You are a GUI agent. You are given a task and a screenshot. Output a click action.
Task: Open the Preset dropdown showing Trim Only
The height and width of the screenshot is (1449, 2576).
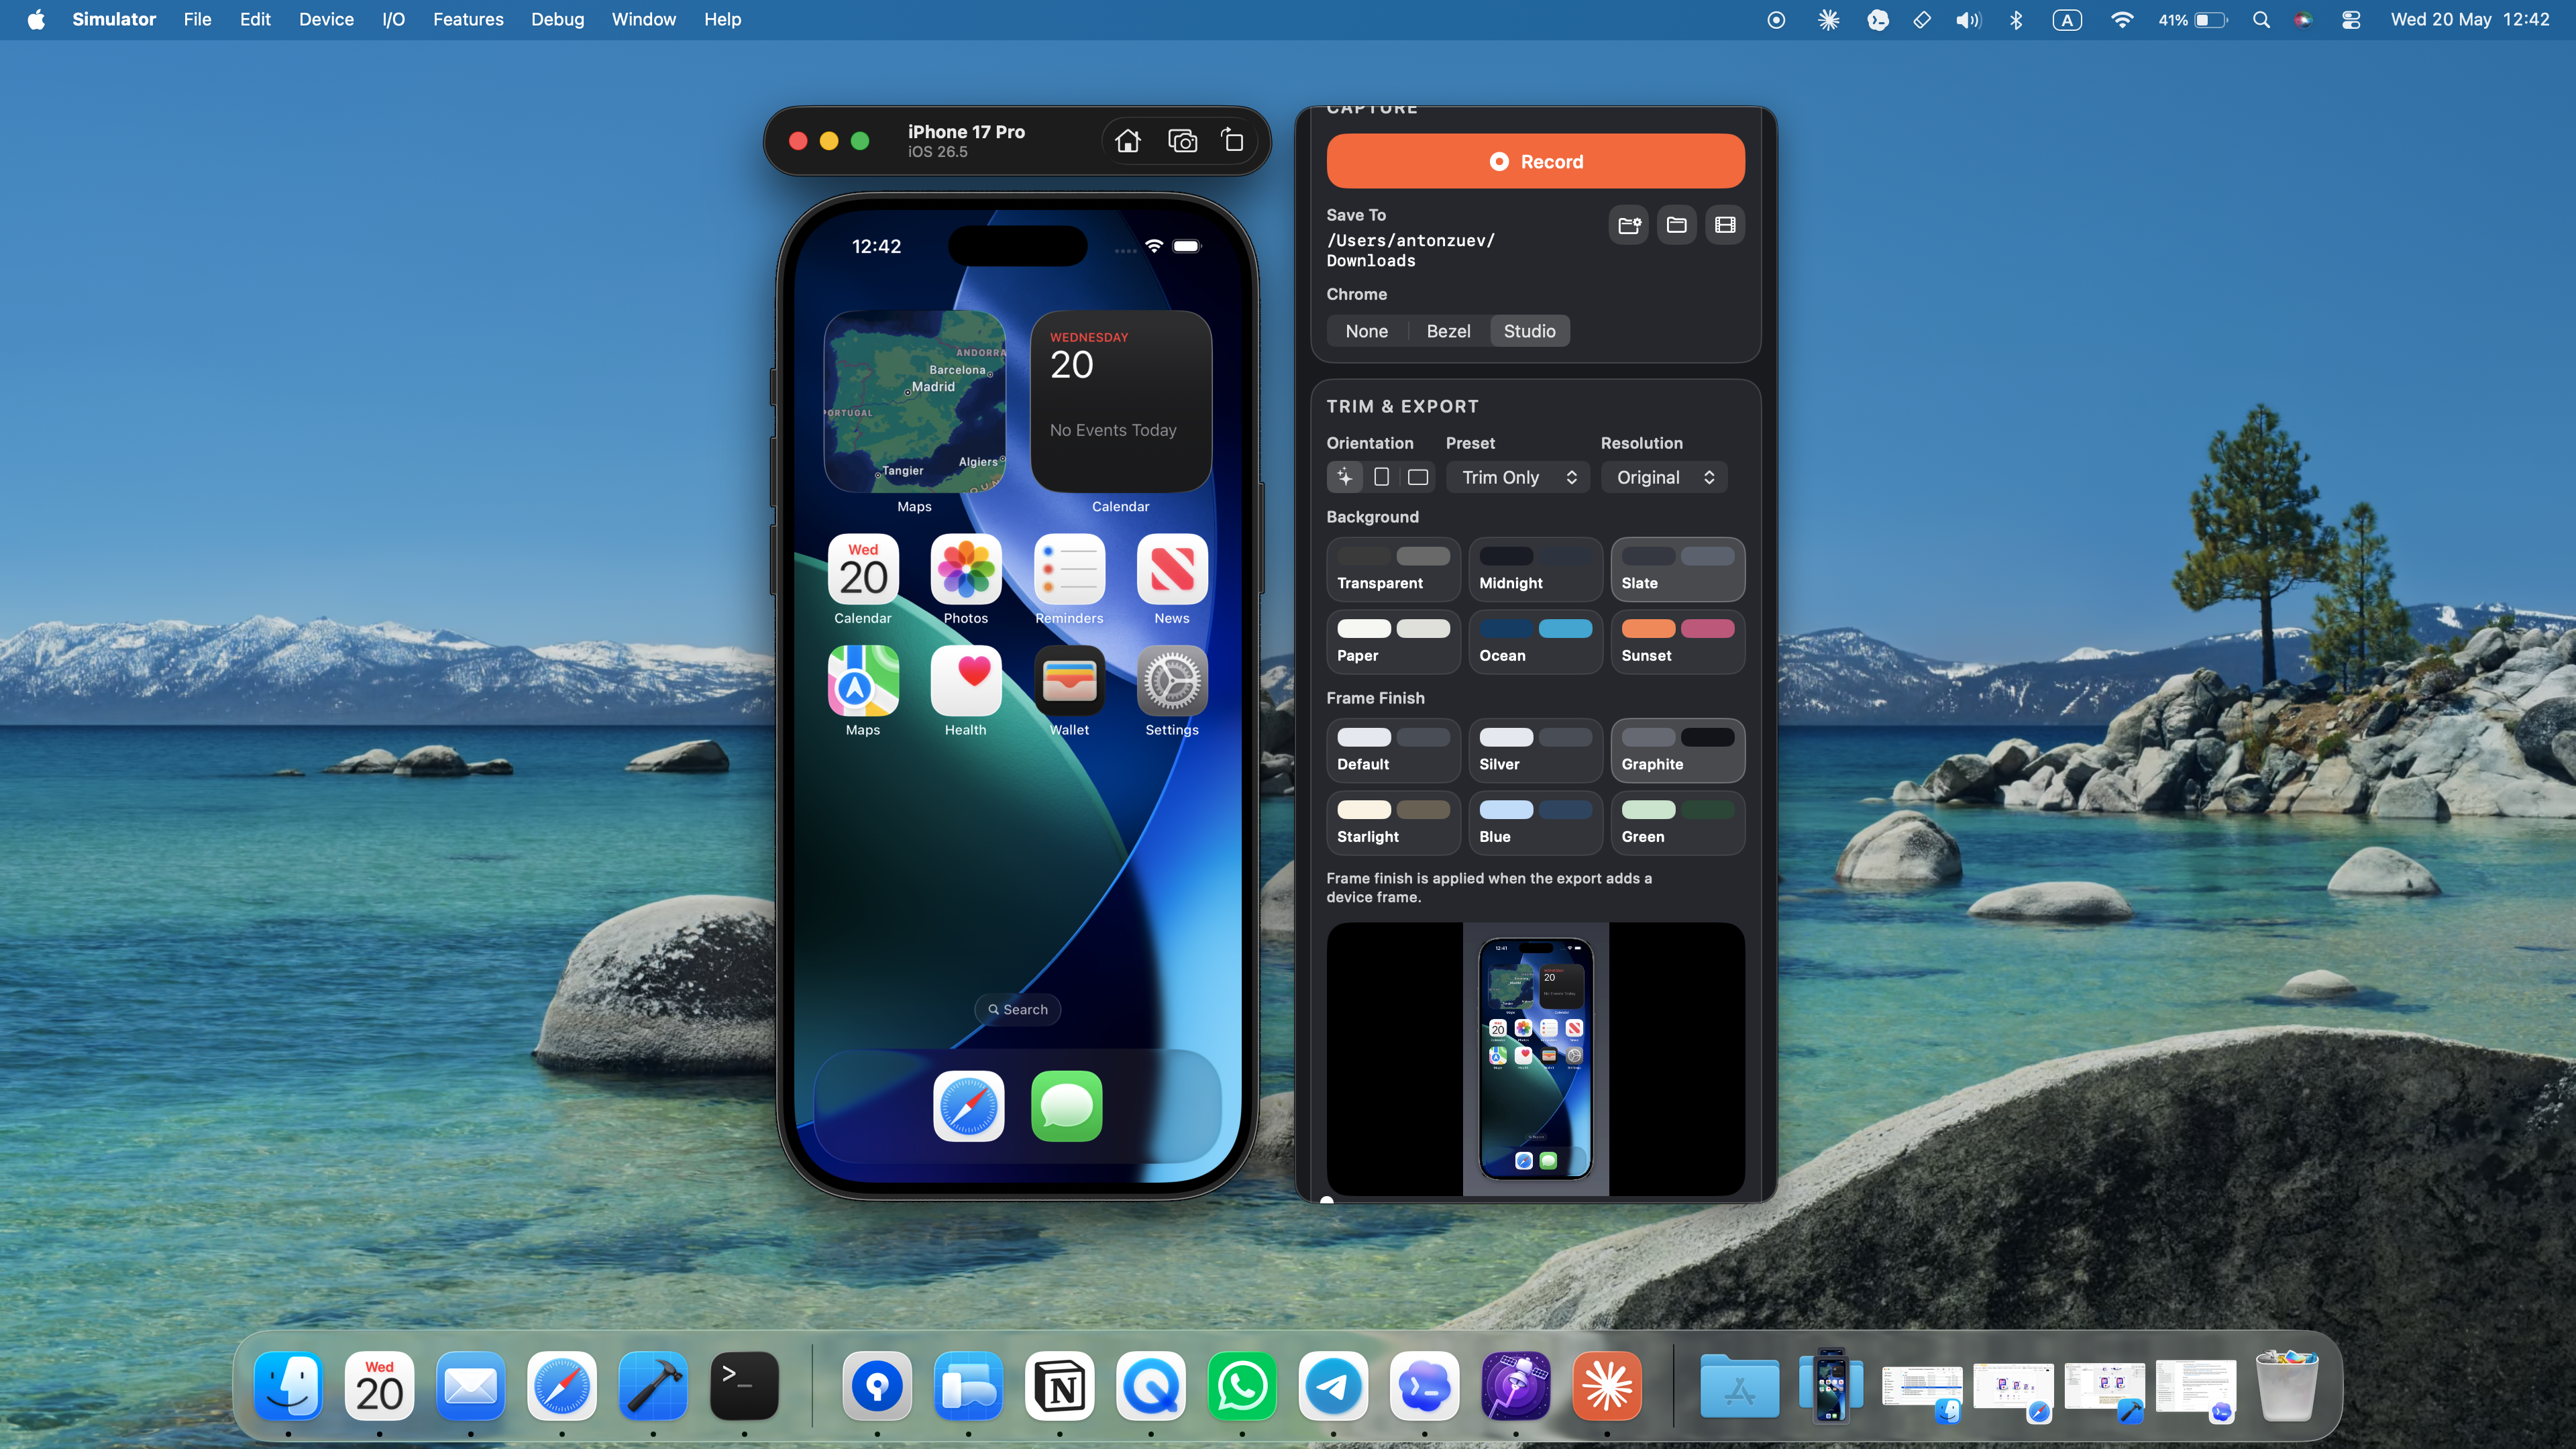pos(1517,477)
